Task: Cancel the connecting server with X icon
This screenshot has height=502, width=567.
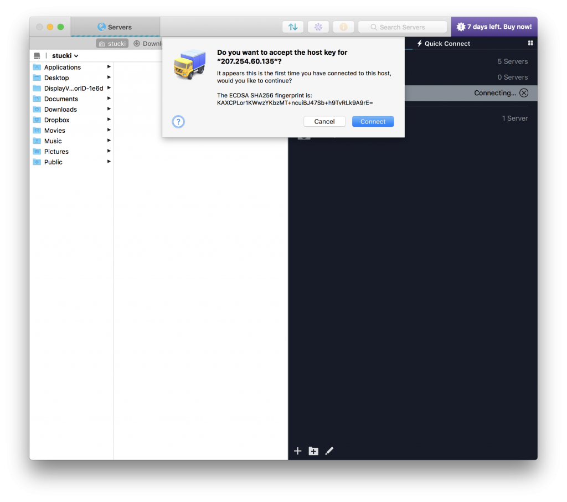Action: pos(523,93)
